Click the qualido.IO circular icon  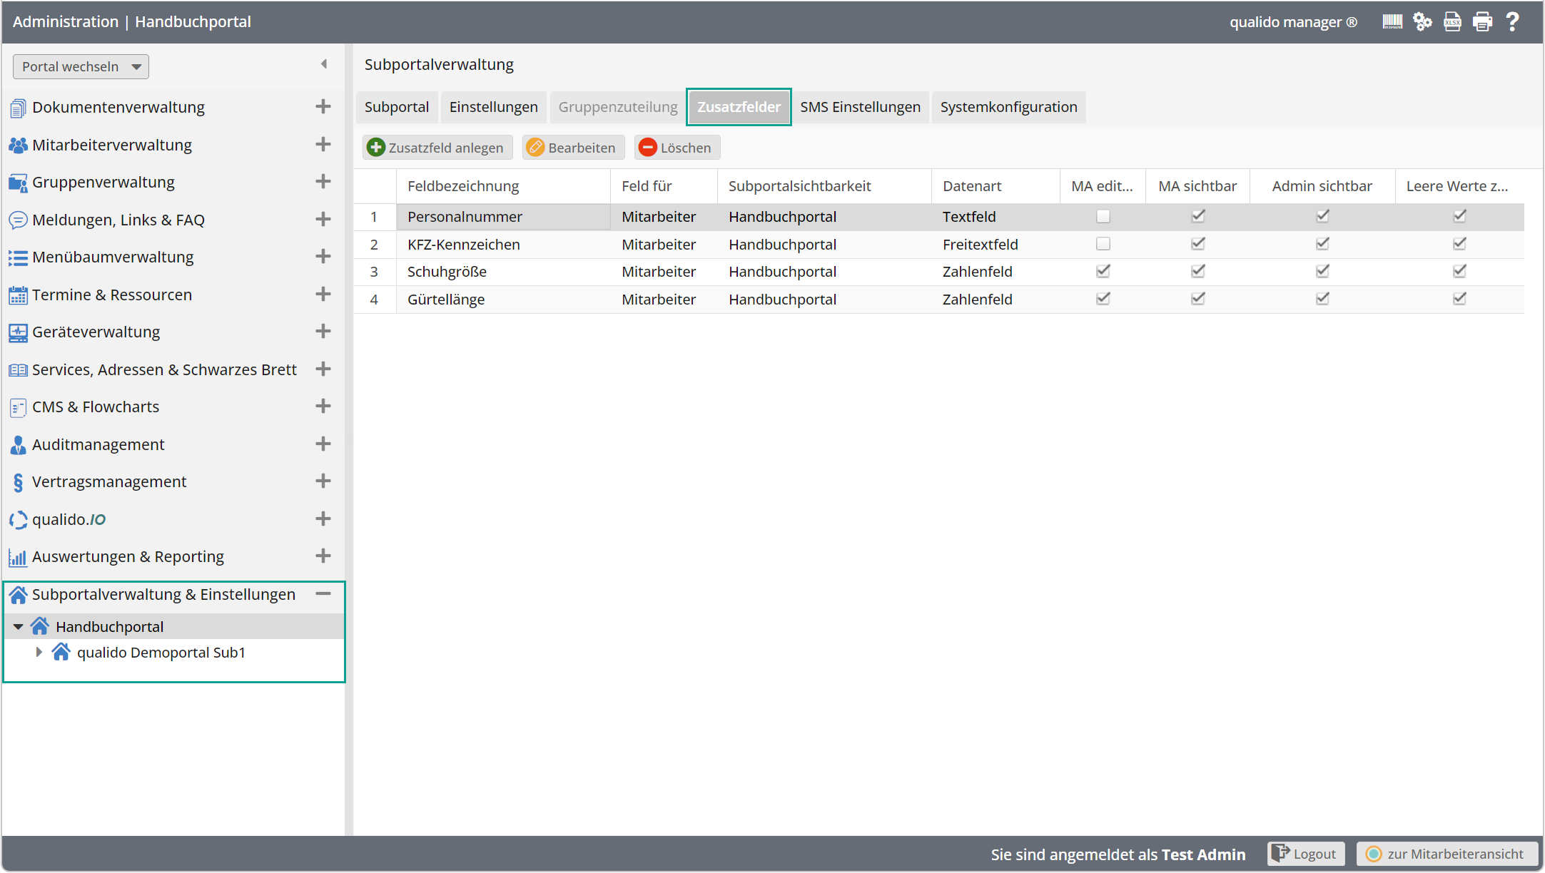18,519
